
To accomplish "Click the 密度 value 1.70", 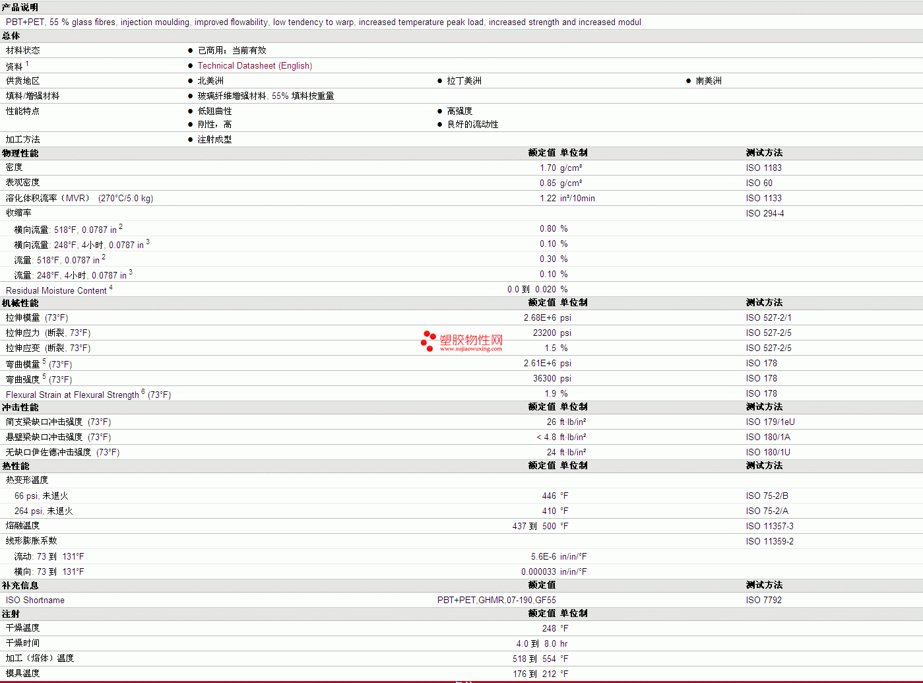I will coord(548,168).
